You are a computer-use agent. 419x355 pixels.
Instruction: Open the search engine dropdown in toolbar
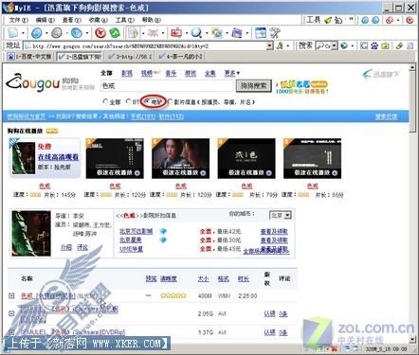[x=335, y=46]
